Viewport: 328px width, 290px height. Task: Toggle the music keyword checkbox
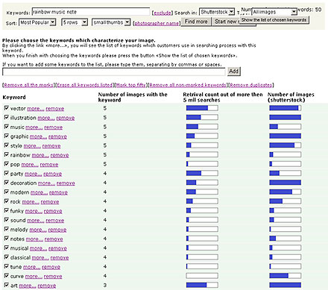[x=7, y=127]
